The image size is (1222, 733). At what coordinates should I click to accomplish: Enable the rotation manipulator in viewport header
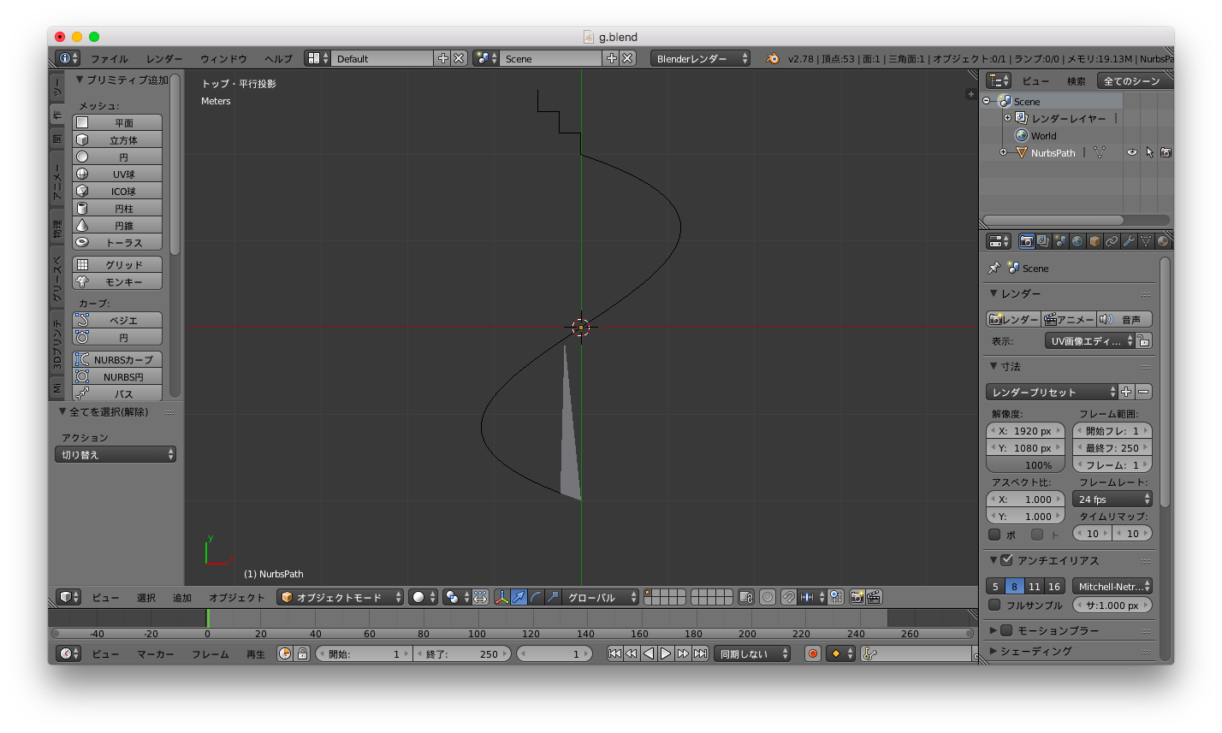tap(536, 597)
